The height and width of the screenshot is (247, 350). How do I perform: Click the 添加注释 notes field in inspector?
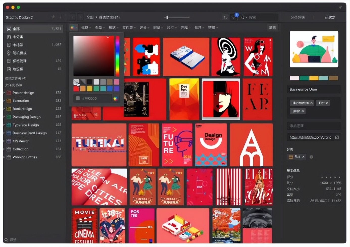tap(314, 126)
